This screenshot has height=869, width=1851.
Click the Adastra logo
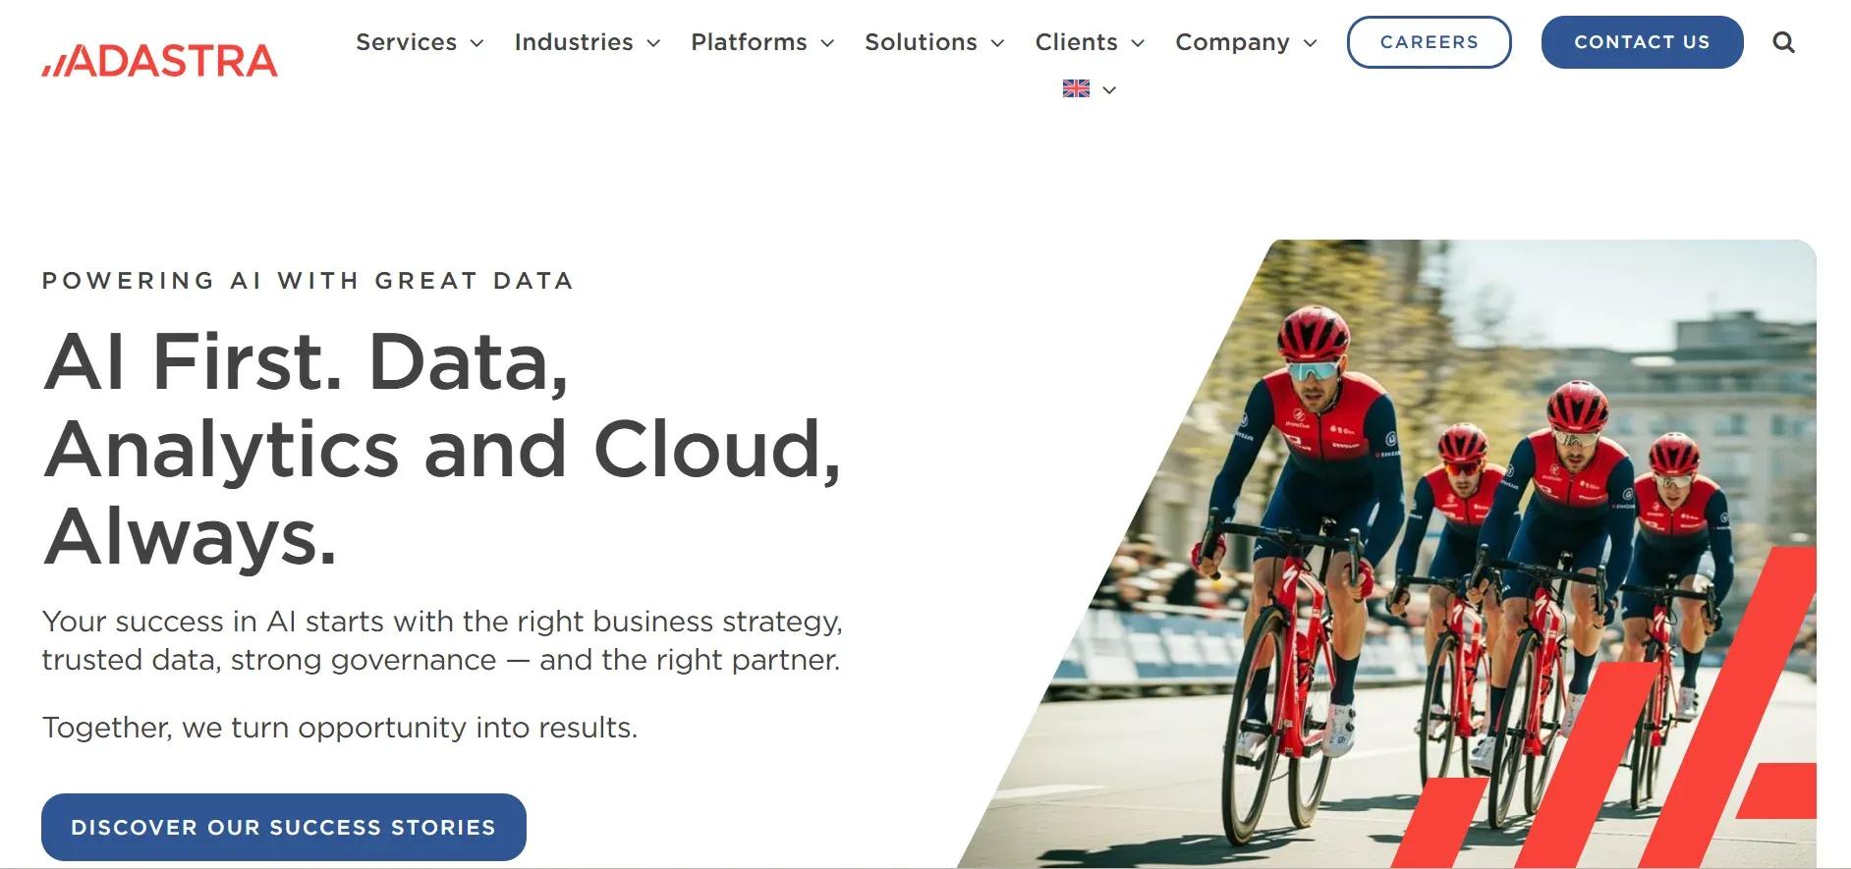[x=160, y=61]
